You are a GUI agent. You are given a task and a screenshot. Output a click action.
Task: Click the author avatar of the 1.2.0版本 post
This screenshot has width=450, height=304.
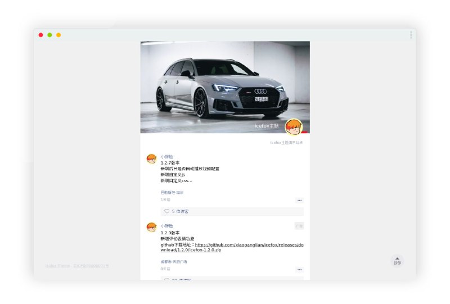(x=151, y=227)
